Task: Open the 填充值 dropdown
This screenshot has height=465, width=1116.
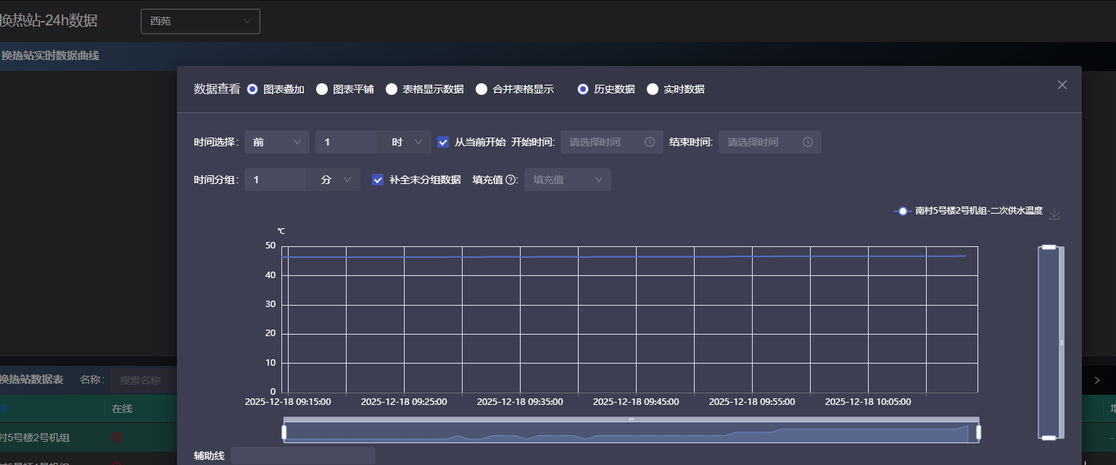Action: click(x=567, y=180)
